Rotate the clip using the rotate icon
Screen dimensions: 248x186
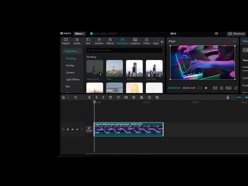tap(149, 98)
